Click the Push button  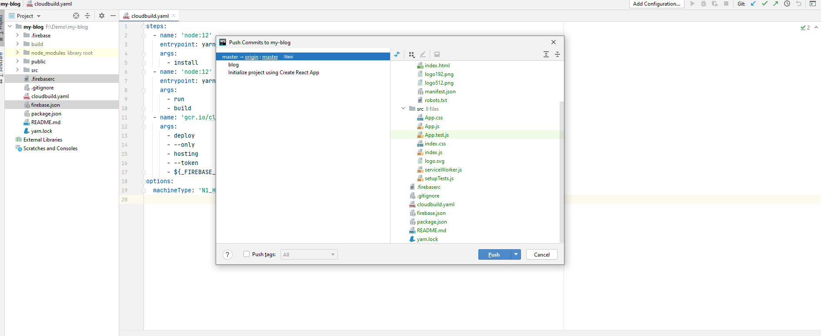pos(494,255)
